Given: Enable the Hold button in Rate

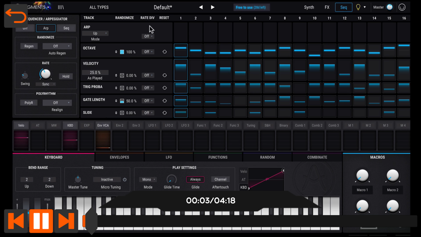Looking at the screenshot, I should (x=66, y=76).
